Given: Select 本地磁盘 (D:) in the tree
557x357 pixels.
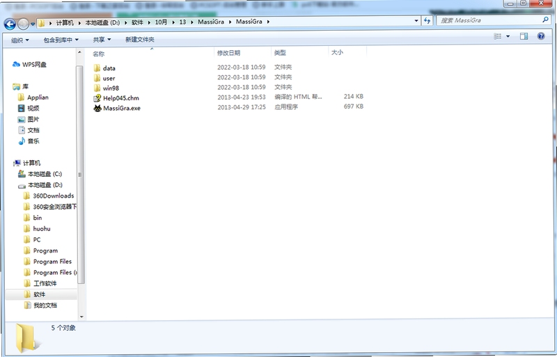Looking at the screenshot, I should 40,185.
